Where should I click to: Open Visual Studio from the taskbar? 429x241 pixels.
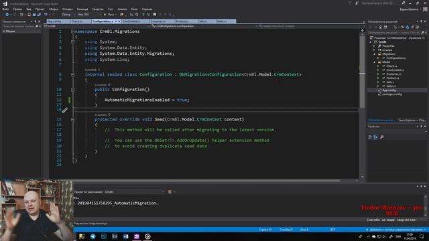point(137,236)
